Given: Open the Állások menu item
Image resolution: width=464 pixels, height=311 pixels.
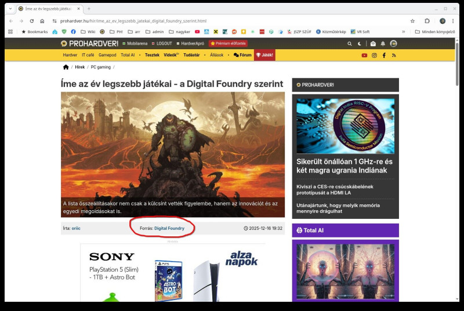Looking at the screenshot, I should [216, 55].
